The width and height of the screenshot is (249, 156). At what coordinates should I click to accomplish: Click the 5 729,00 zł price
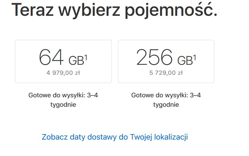click(166, 73)
